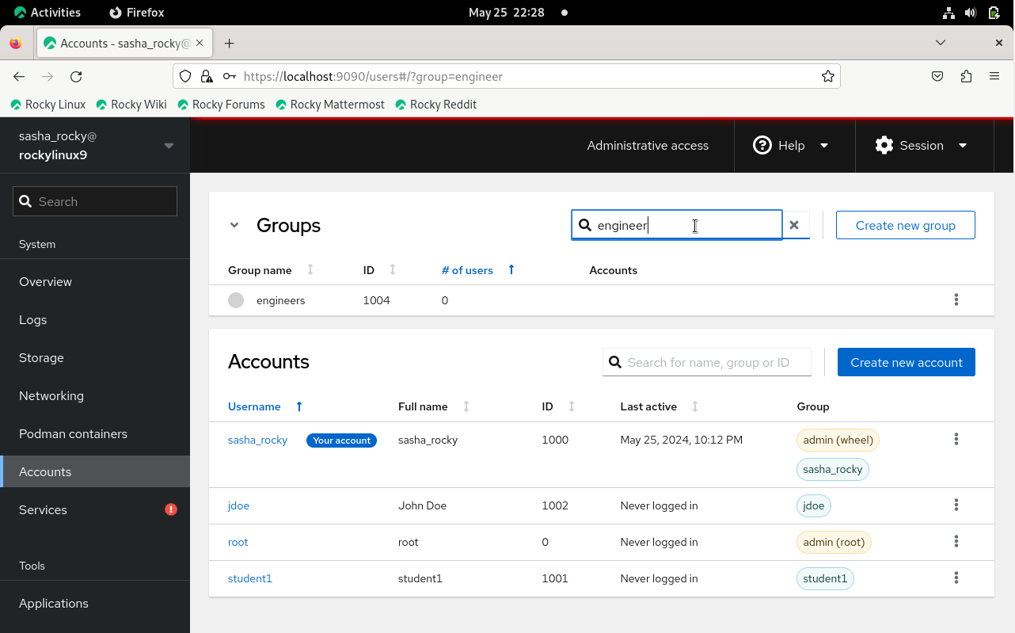Open actions menu for student1 account
Viewport: 1015px width, 633px height.
(x=956, y=578)
